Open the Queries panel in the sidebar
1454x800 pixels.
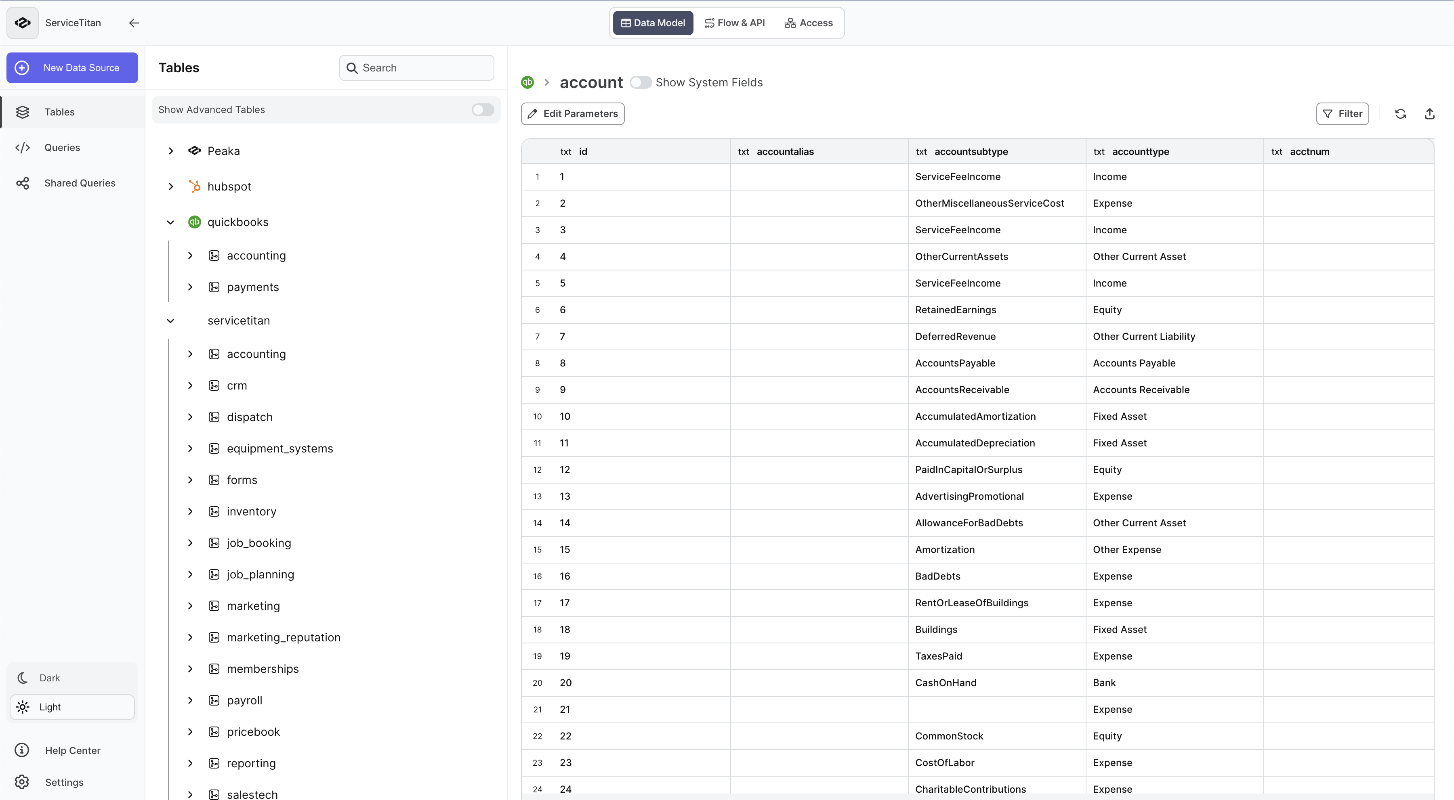coord(62,147)
